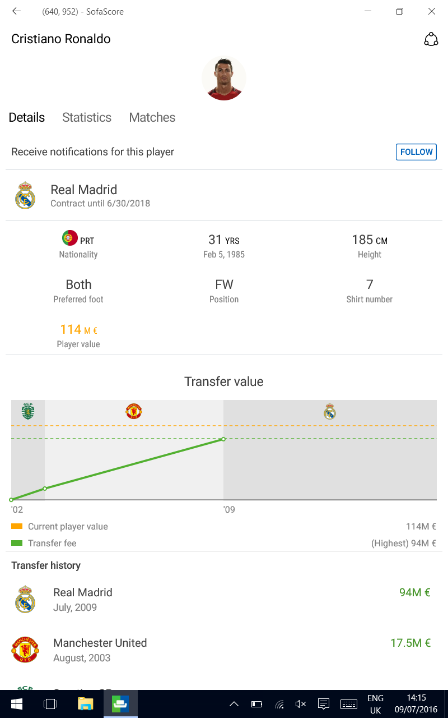Switch to the Matches tab
The width and height of the screenshot is (448, 718).
coord(152,117)
